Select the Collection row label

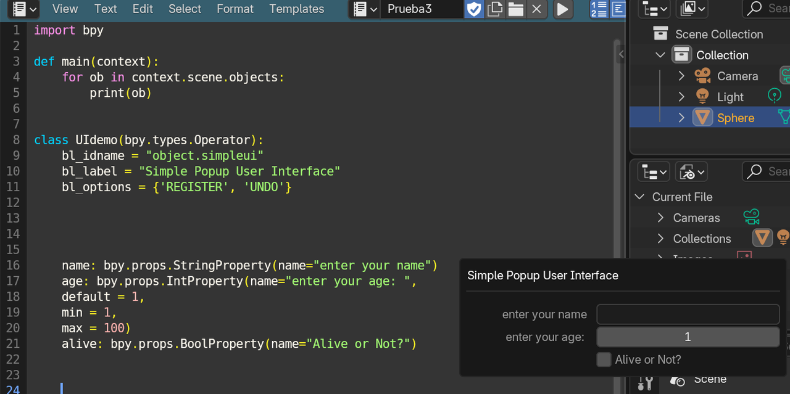tap(722, 55)
